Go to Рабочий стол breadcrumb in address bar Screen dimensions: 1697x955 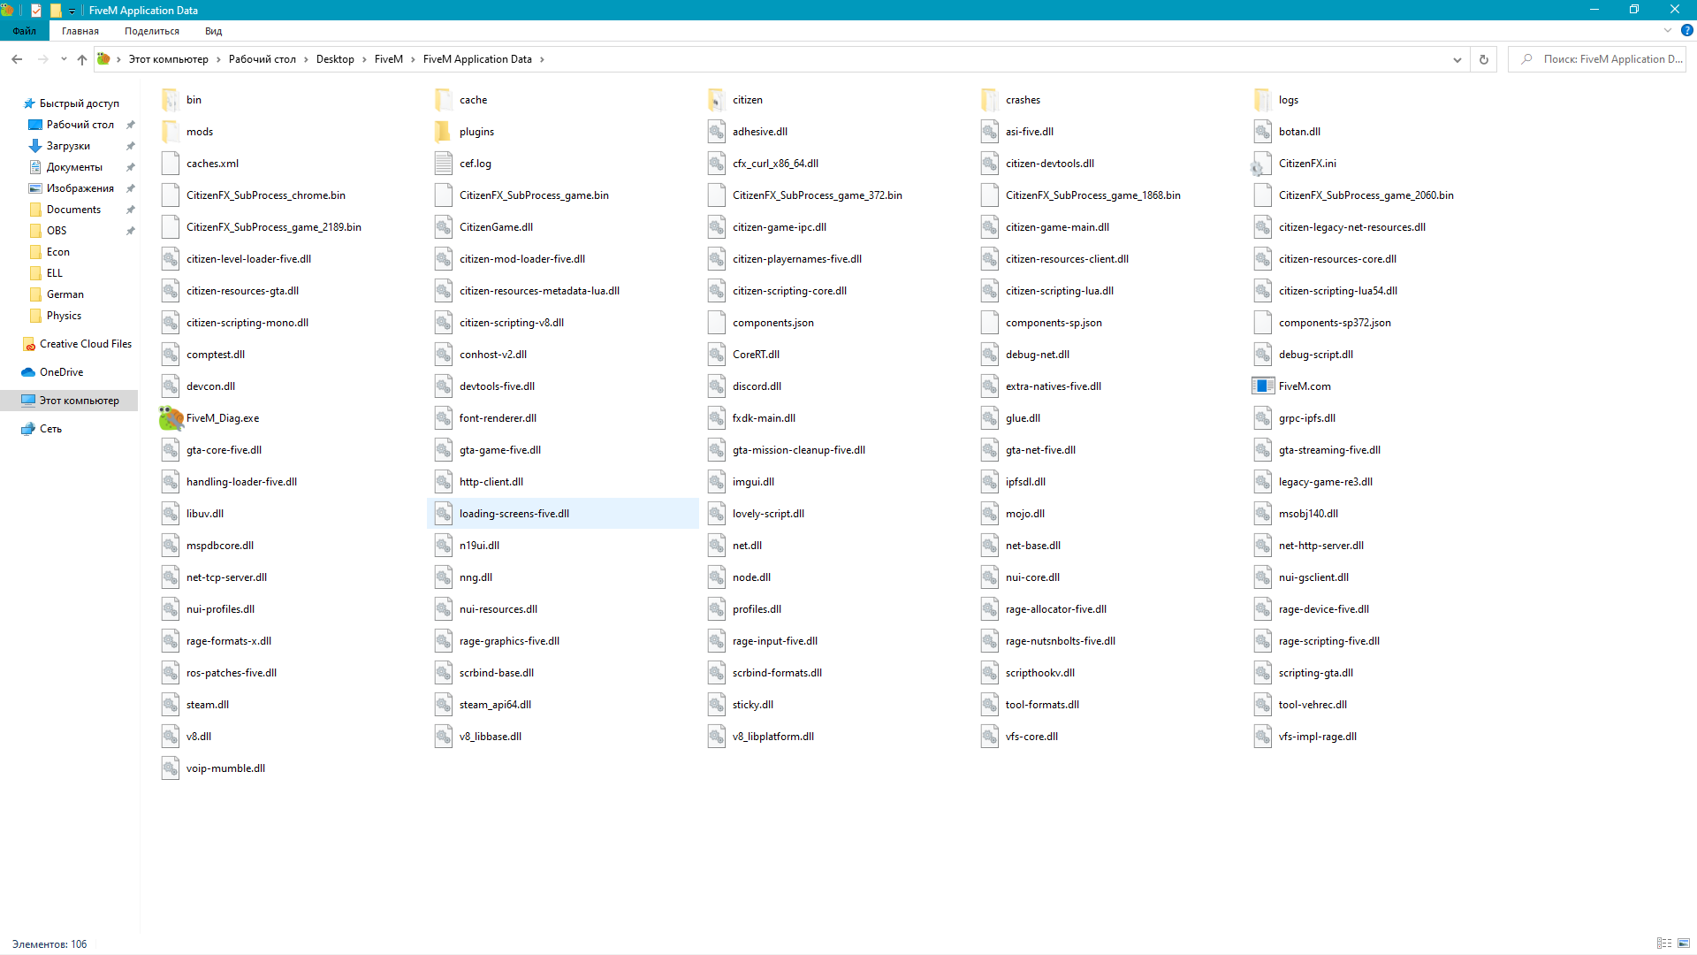pos(263,59)
